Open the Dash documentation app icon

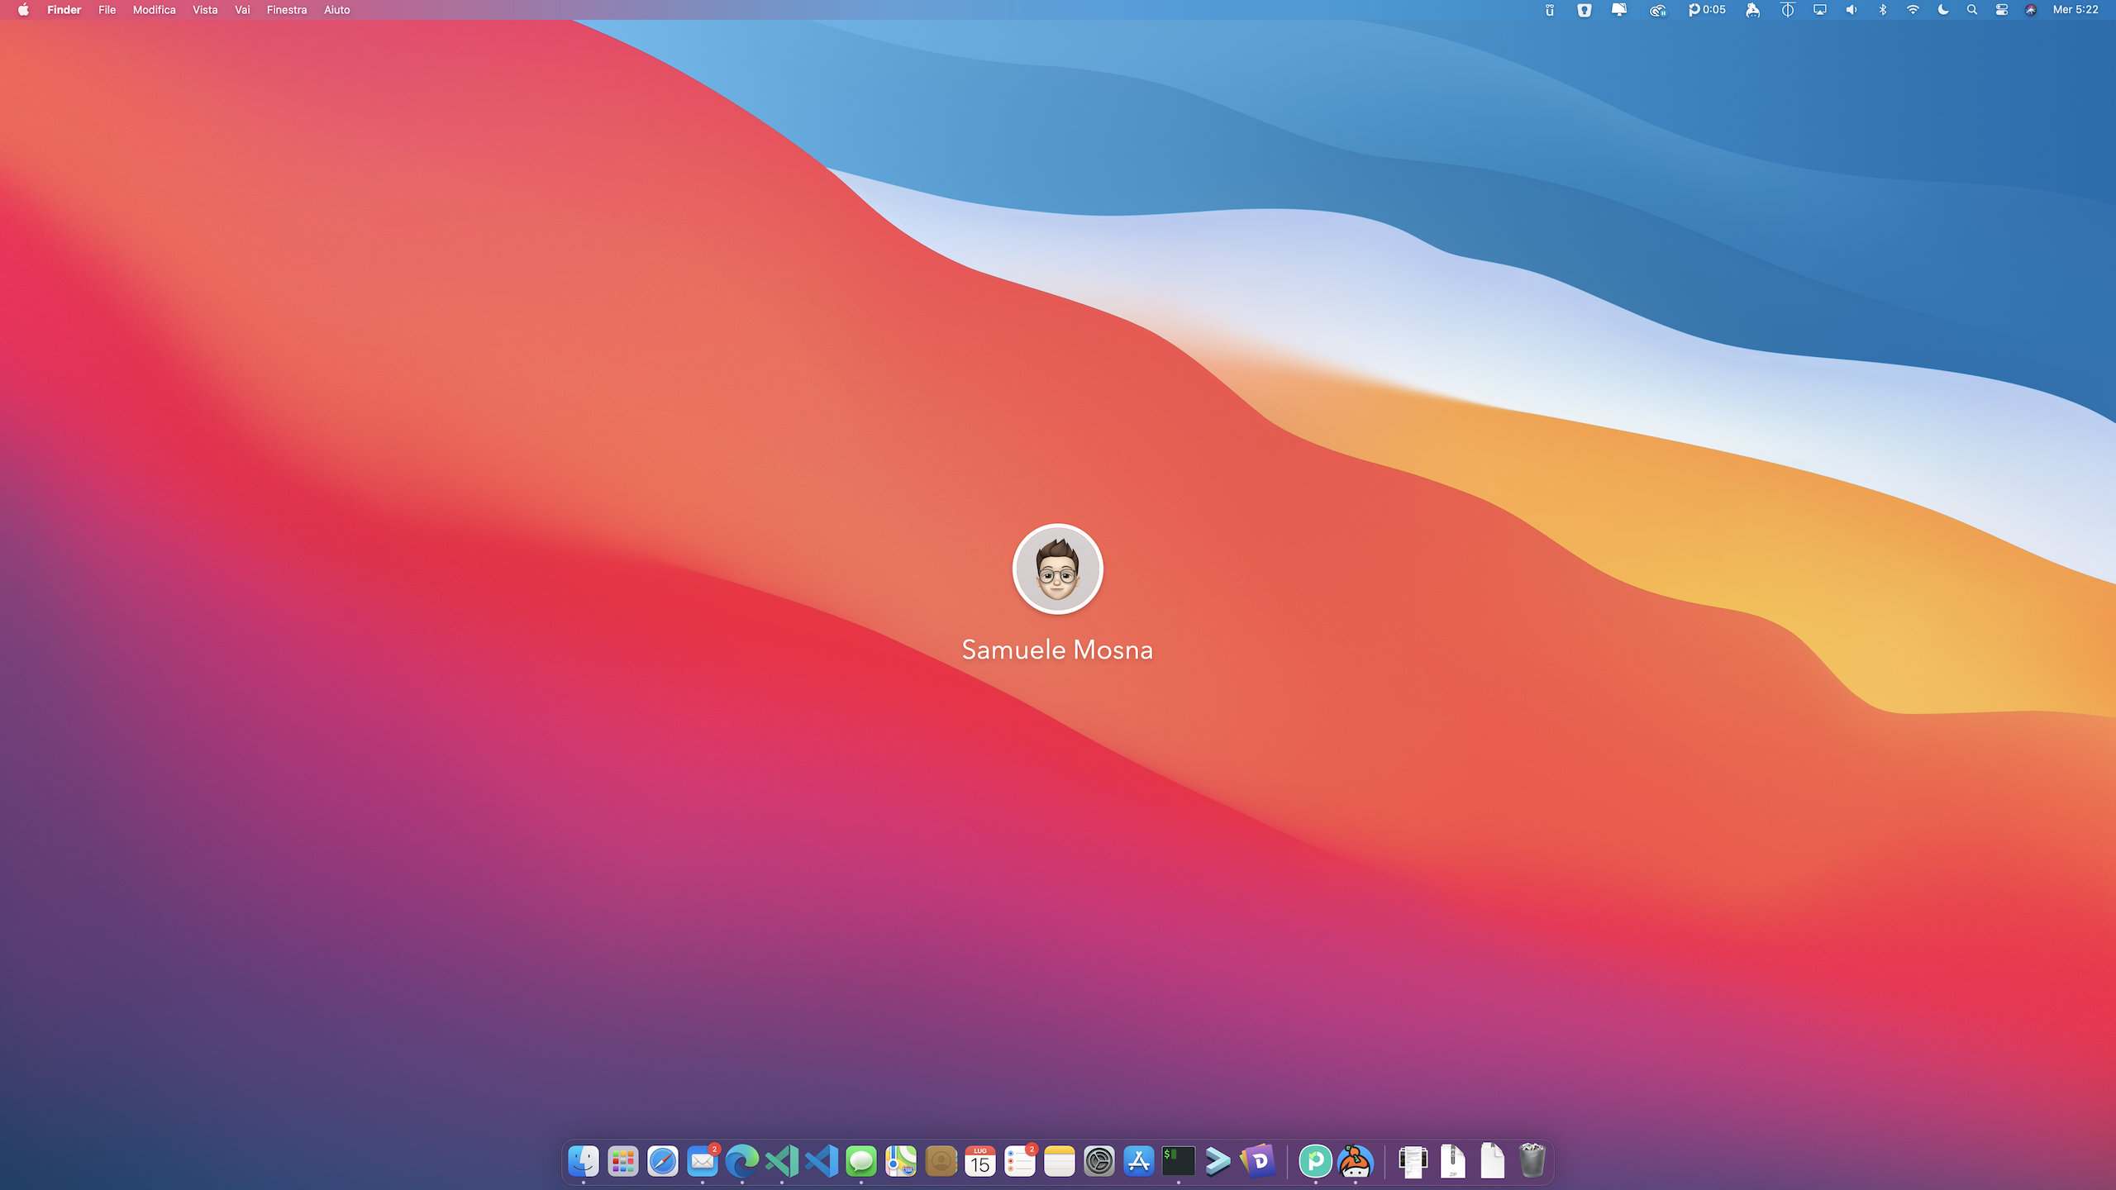[1258, 1161]
